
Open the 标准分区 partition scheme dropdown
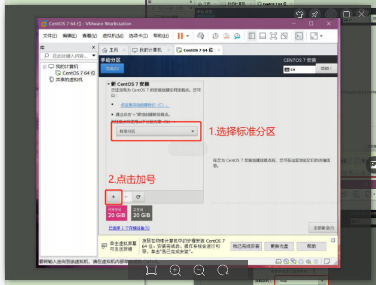157,131
